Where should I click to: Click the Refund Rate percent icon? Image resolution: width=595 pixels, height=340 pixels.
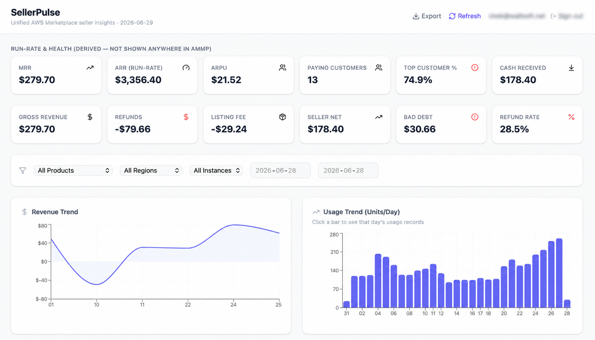point(571,117)
